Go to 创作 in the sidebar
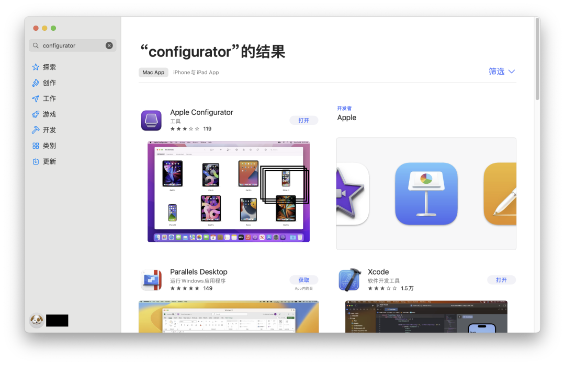This screenshot has height=365, width=565. click(49, 83)
